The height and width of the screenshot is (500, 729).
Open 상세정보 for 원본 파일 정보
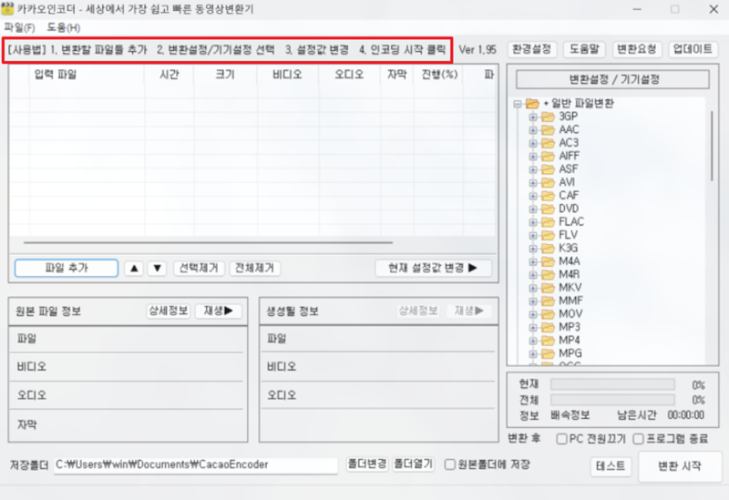[168, 311]
